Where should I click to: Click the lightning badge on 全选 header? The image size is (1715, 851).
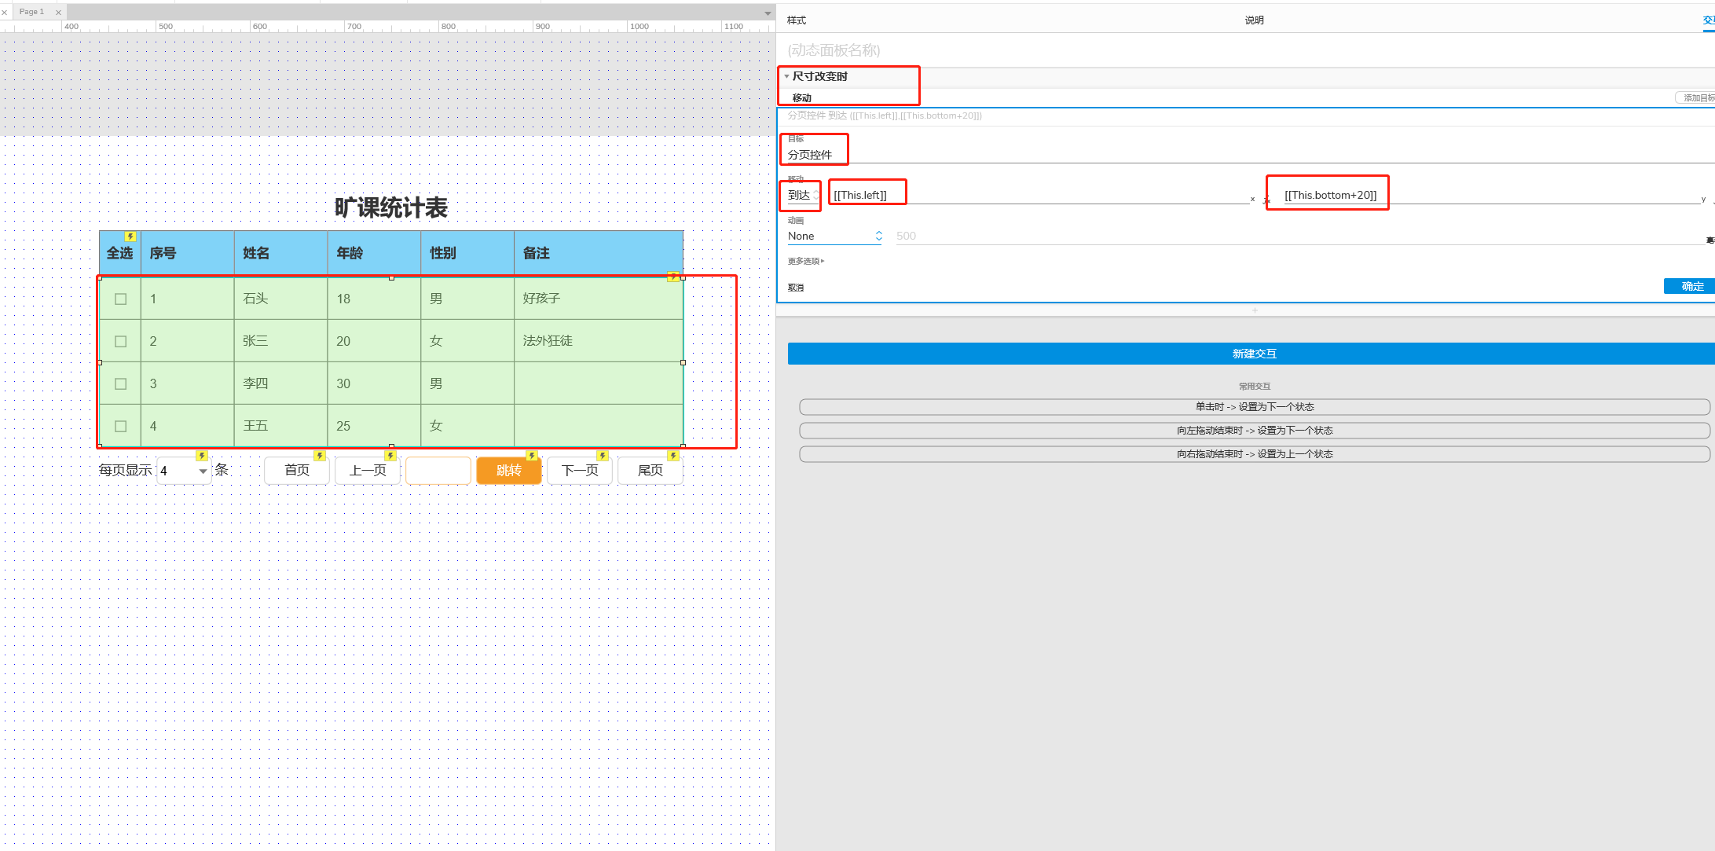coord(130,237)
